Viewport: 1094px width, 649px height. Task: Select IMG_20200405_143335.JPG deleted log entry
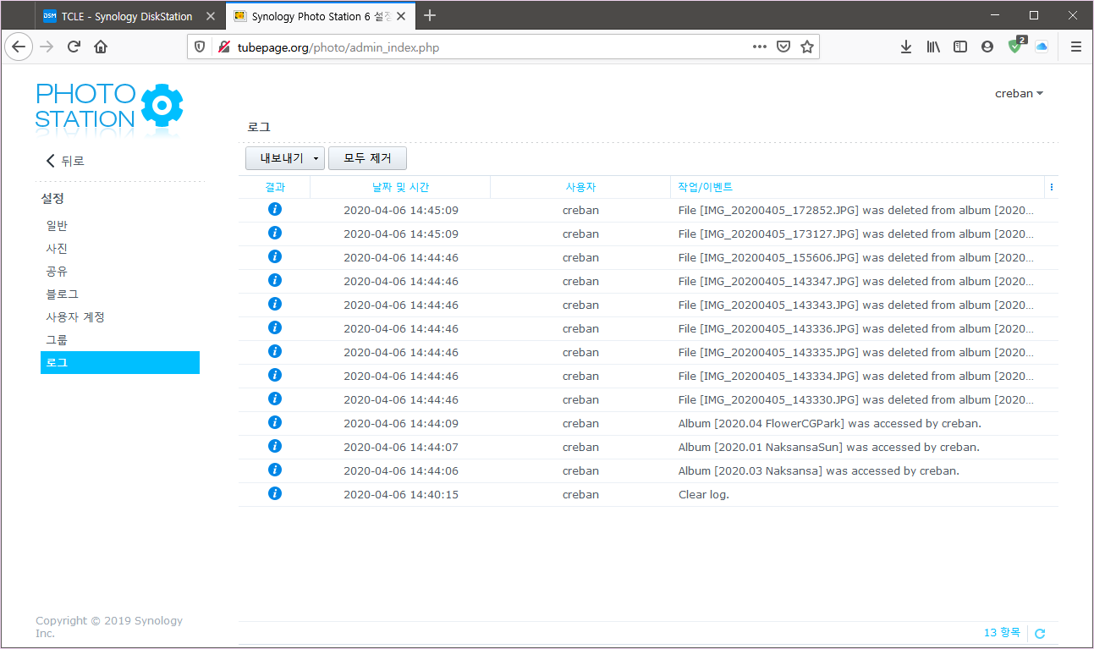coord(648,352)
